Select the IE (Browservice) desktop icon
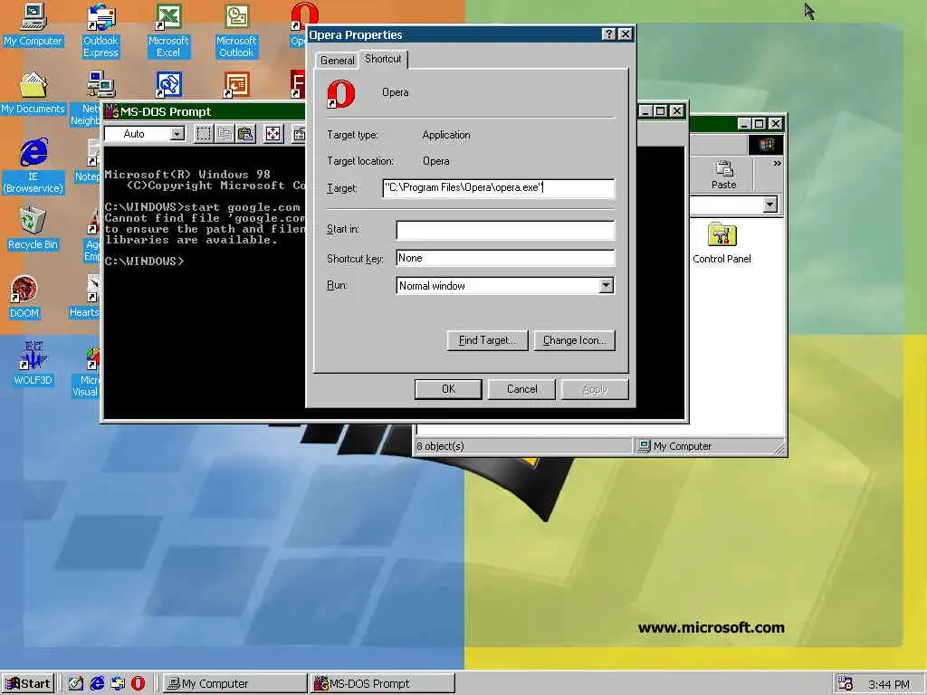The height and width of the screenshot is (695, 927). click(33, 166)
